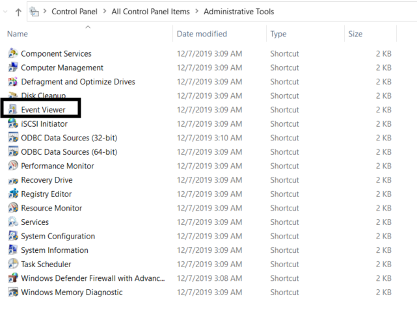Select the Defragment and Optimize Drives name
This screenshot has height=325, width=417.
click(78, 82)
